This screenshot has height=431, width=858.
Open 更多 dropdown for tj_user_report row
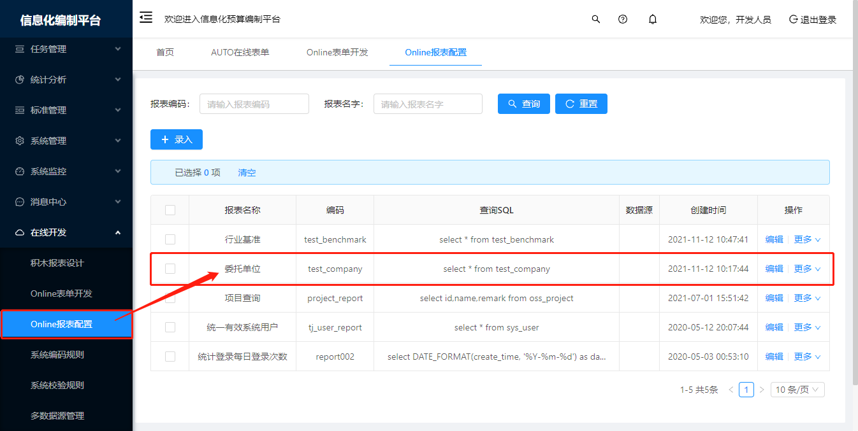coord(807,327)
